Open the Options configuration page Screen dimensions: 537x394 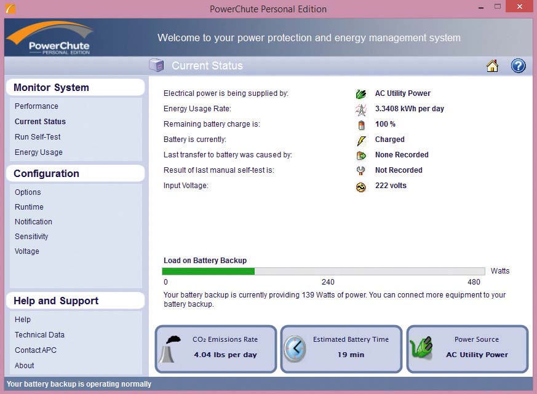point(28,192)
